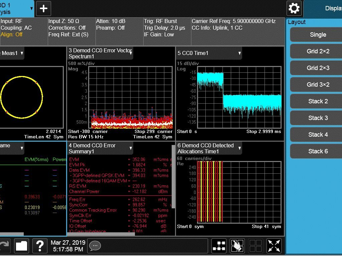Image resolution: width=342 pixels, height=256 pixels.
Task: Select the Grid 2×3 layout button
Action: (318, 68)
